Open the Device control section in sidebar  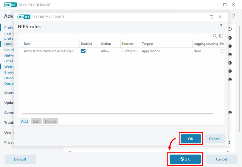pyautogui.click(x=9, y=78)
